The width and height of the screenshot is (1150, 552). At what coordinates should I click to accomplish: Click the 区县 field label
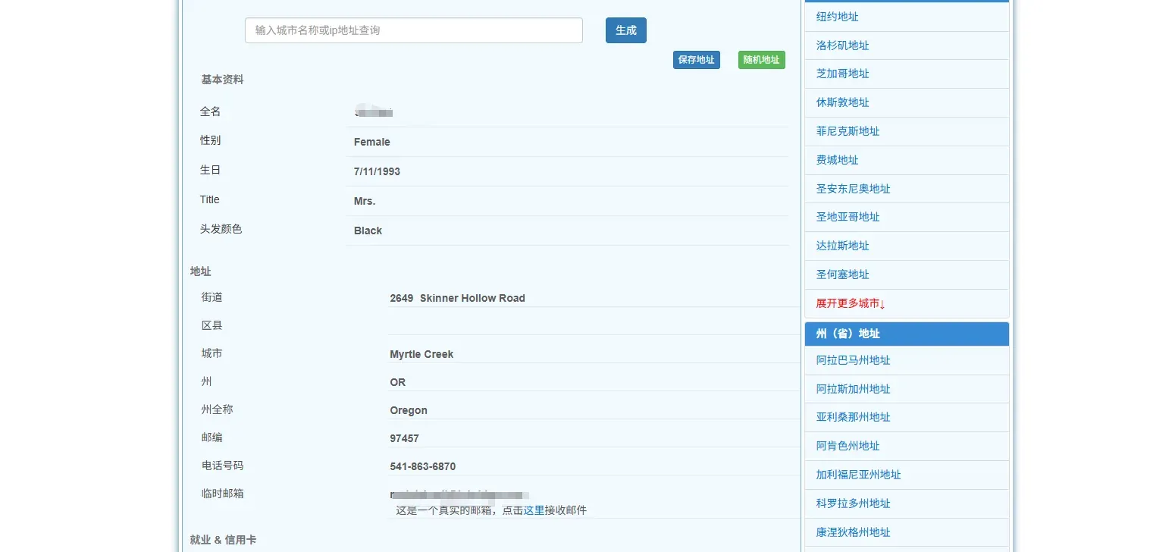click(x=212, y=325)
